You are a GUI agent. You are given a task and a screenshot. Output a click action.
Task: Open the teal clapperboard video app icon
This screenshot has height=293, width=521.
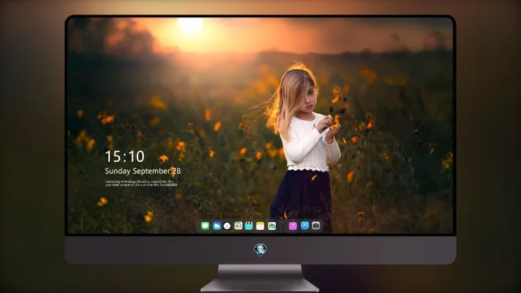pyautogui.click(x=249, y=226)
